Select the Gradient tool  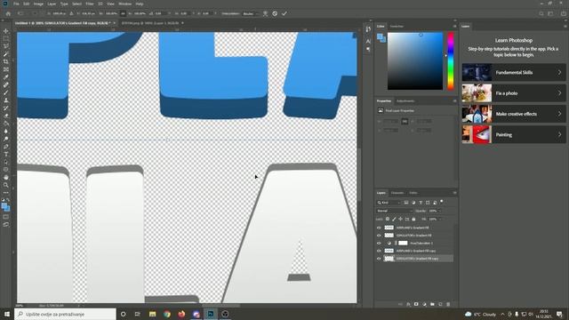click(6, 124)
